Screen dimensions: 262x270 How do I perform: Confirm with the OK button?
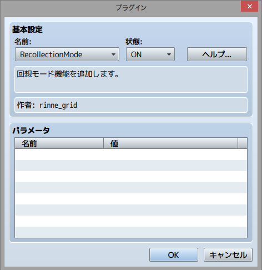(x=174, y=255)
